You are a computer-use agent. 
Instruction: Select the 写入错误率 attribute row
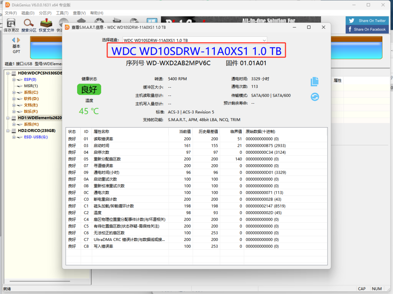point(196,246)
